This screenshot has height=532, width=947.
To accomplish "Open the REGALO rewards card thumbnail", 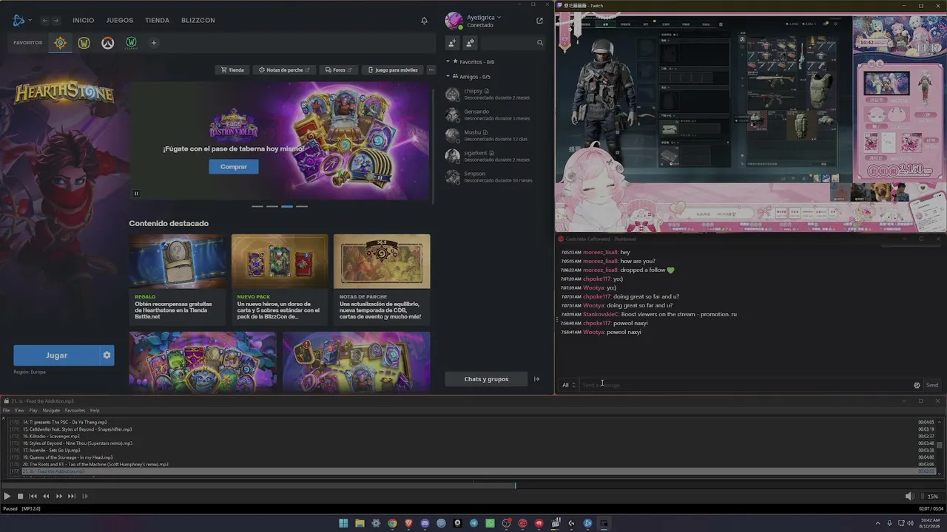I will click(x=178, y=261).
